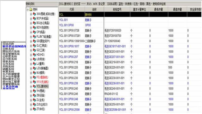Click the icon next to CP(成品)

point(34,32)
